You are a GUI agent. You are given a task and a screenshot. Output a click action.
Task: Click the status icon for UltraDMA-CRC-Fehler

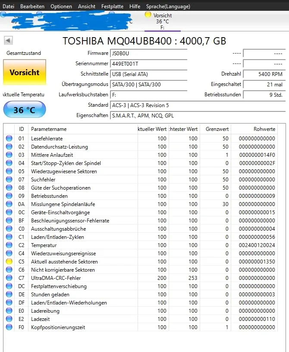pyautogui.click(x=9, y=278)
